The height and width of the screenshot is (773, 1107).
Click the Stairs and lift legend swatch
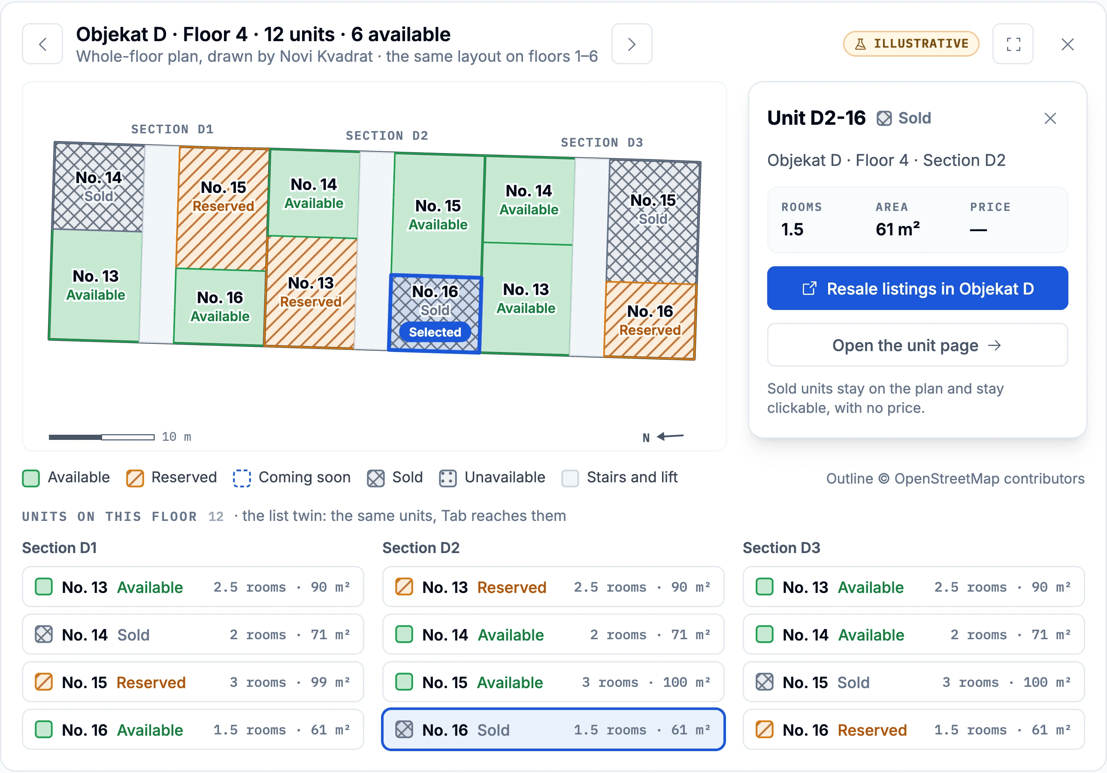click(570, 478)
